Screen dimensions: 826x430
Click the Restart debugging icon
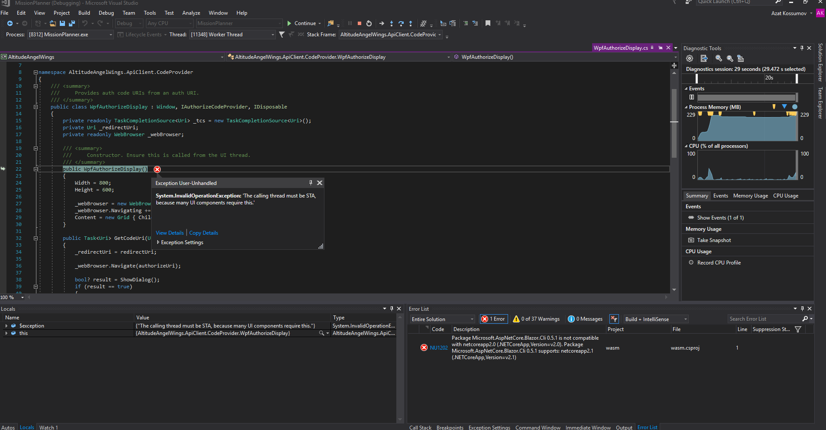point(369,23)
